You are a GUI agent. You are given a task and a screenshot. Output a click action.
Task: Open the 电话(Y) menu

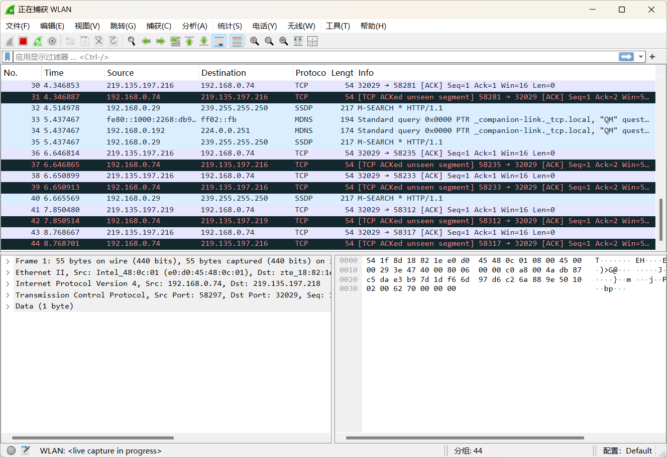pos(265,26)
